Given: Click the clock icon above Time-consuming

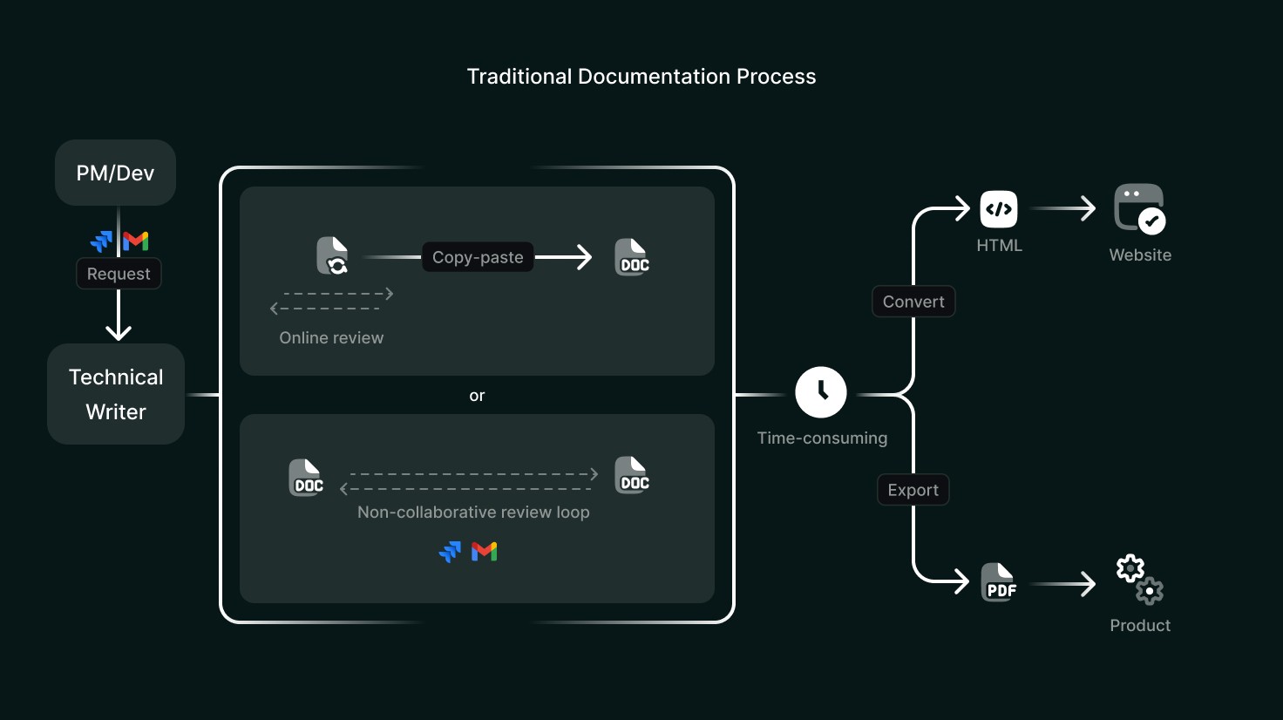Looking at the screenshot, I should [821, 392].
